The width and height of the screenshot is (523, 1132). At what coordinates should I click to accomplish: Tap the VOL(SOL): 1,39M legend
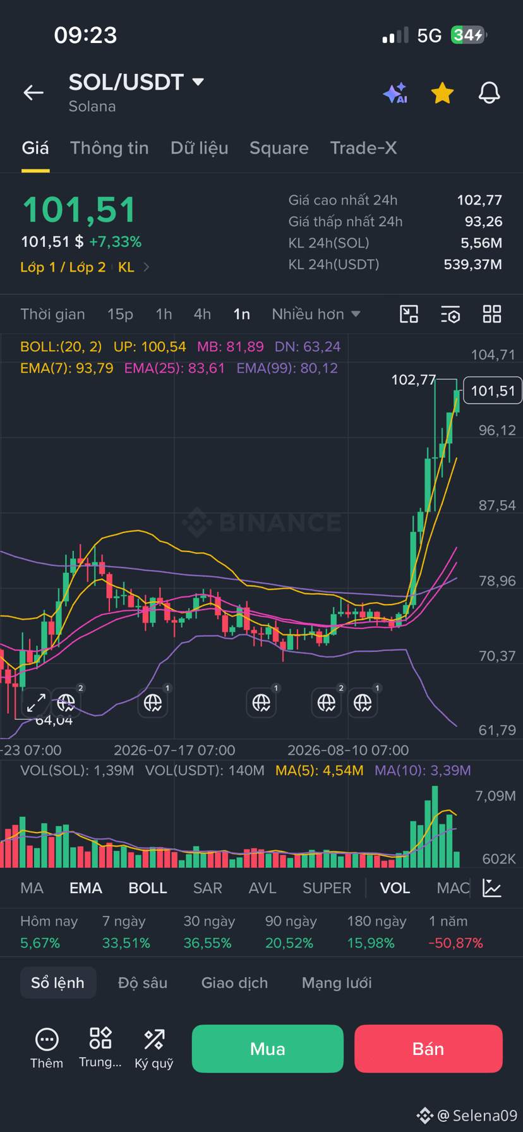77,771
